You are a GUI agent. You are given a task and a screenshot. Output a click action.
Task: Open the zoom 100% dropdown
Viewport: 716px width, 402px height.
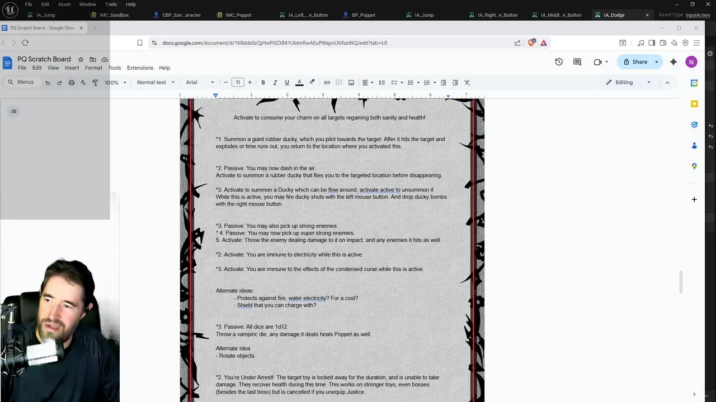[x=115, y=83]
